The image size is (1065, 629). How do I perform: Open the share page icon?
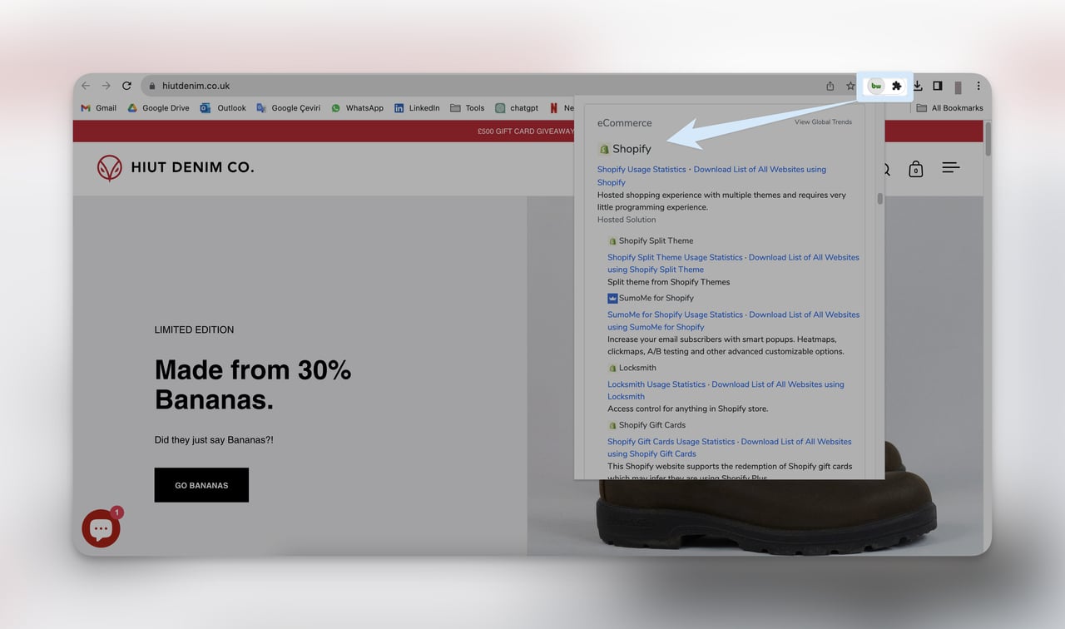(830, 86)
